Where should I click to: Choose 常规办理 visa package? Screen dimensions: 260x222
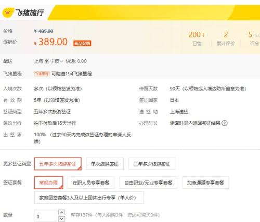pyautogui.click(x=49, y=182)
